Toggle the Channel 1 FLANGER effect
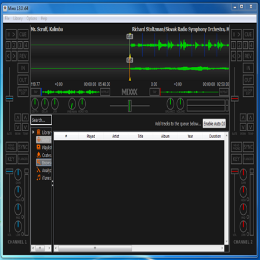Screen dimensions: 260x260 coord(23,159)
